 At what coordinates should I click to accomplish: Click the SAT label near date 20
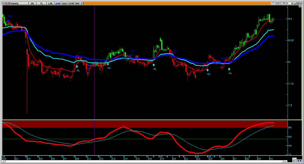point(174,51)
